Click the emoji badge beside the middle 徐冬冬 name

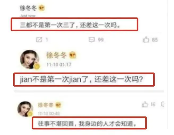point(72,55)
